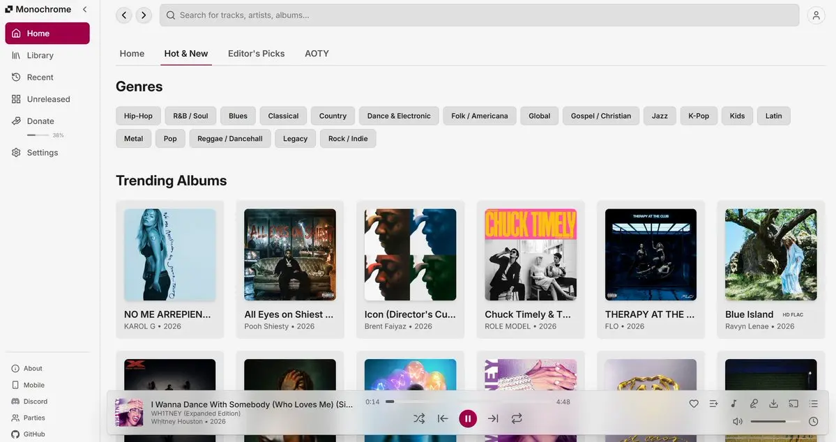Skip to the next track

(x=493, y=418)
